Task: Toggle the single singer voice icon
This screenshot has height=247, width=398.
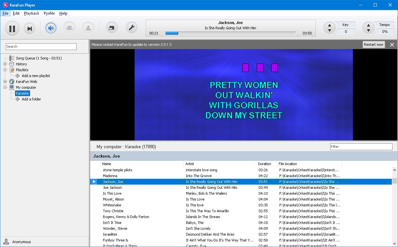Action: (88, 28)
